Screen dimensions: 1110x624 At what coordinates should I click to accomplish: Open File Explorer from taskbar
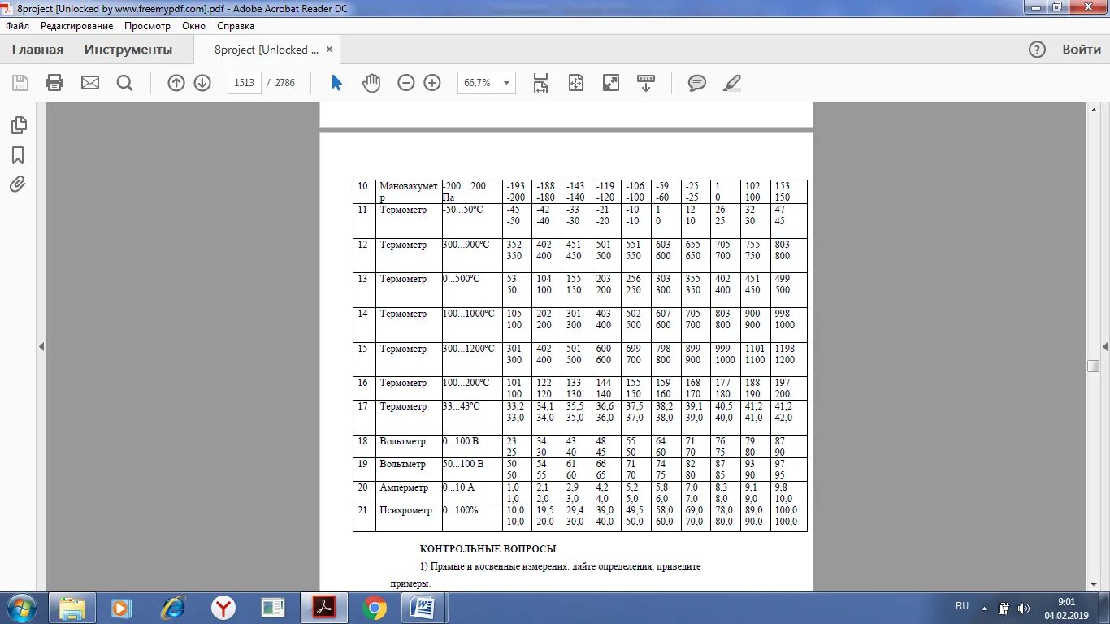(72, 608)
